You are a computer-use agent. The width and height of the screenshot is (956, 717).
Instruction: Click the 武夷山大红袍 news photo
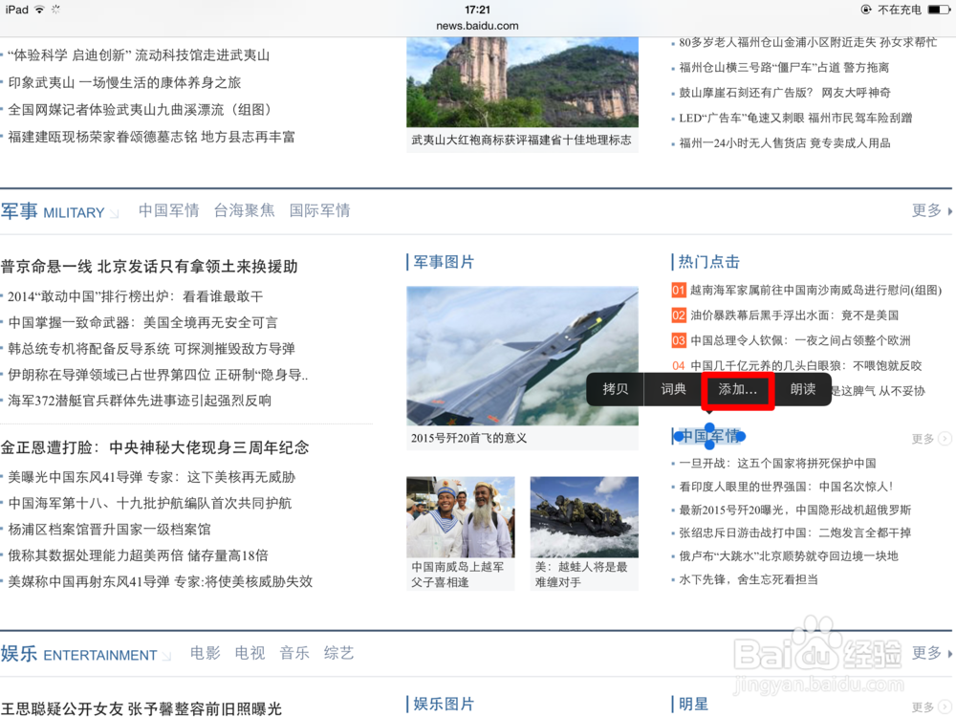click(522, 81)
